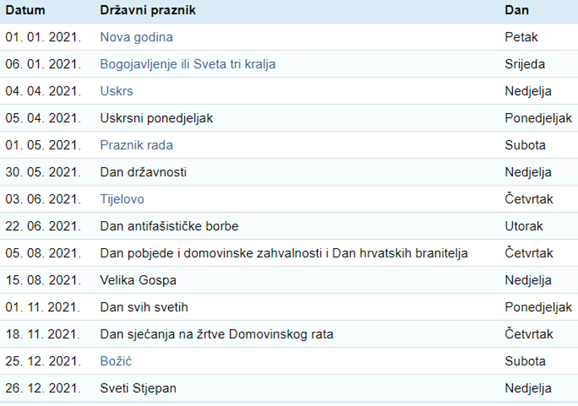Click the Državni praznik column header
Image resolution: width=578 pixels, height=406 pixels.
click(148, 10)
